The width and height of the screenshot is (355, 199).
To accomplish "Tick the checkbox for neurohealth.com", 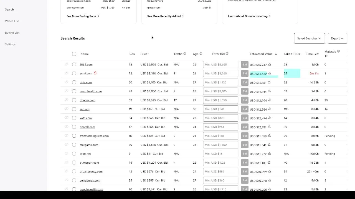I will pyautogui.click(x=74, y=91).
